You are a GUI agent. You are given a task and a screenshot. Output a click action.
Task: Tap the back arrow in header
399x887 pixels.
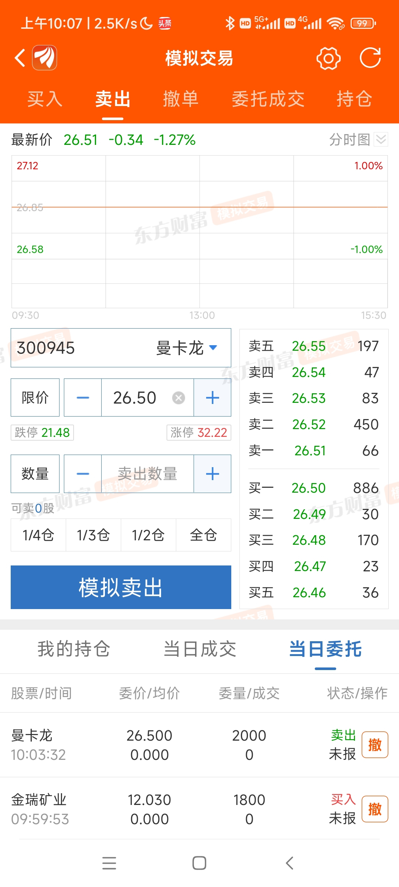[20, 58]
